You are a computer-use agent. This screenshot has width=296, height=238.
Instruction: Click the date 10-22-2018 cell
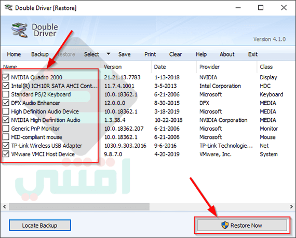pos(168,120)
